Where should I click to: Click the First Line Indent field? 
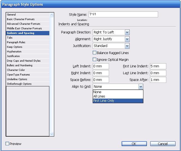[158, 66]
